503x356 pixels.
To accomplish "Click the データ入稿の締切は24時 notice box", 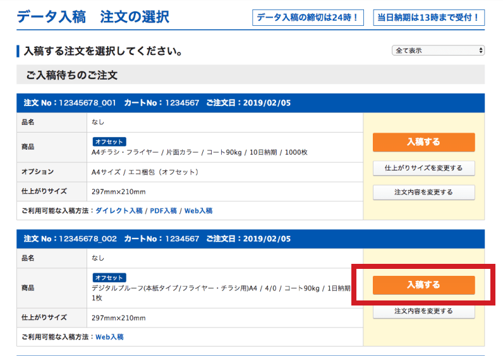I will pyautogui.click(x=308, y=18).
